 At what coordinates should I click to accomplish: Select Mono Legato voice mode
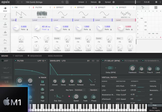point(154,110)
